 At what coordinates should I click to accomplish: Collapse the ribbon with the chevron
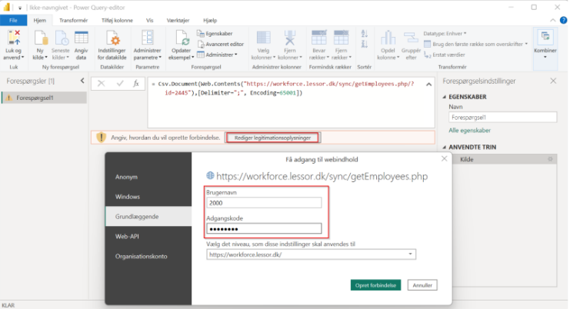(552, 20)
